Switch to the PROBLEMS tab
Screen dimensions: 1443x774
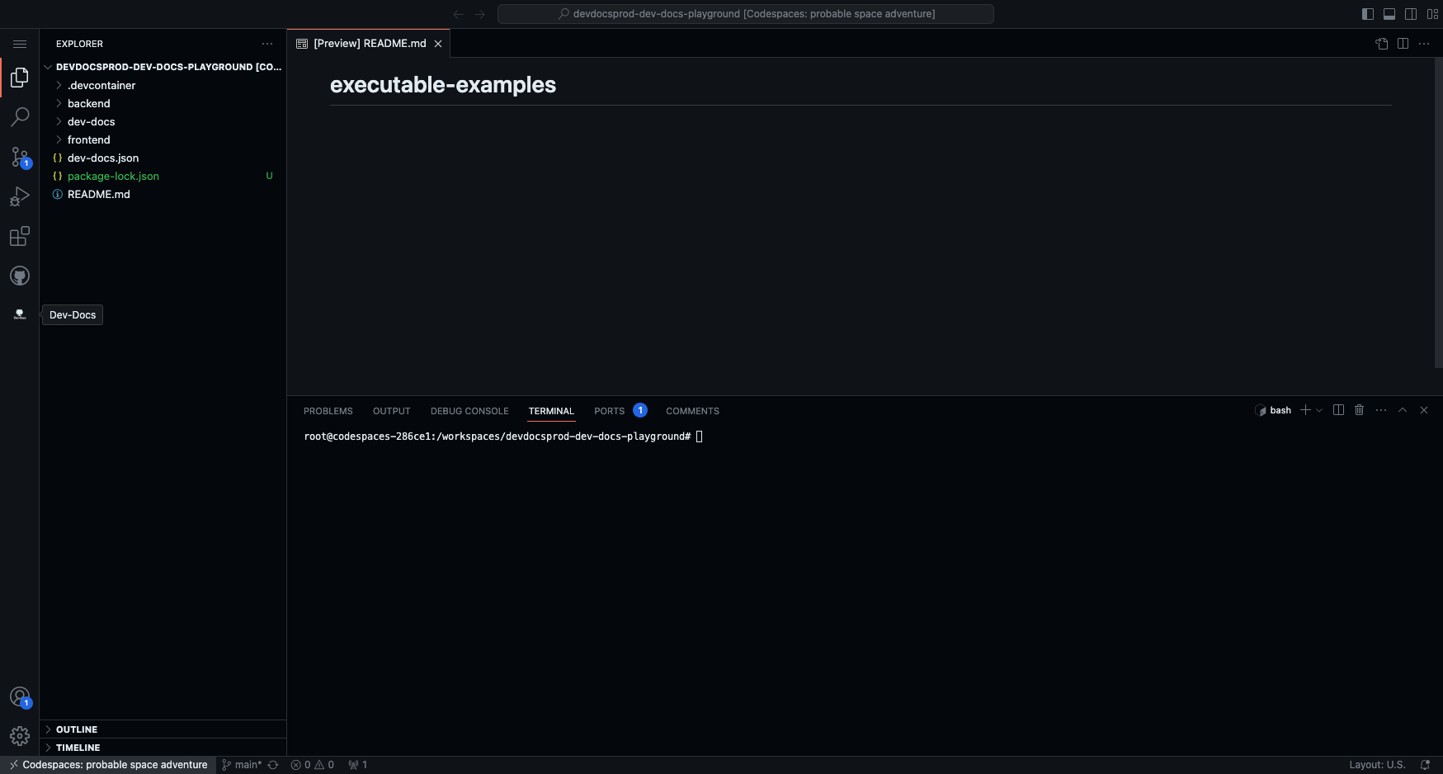point(328,411)
